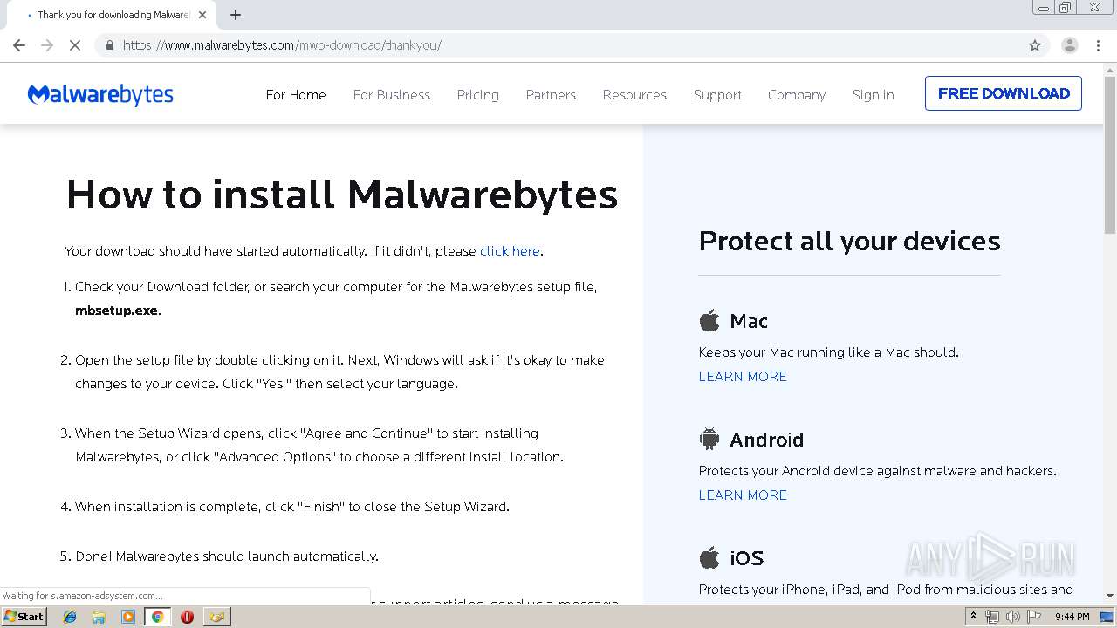The height and width of the screenshot is (628, 1117).
Task: Go to Pricing page
Action: (478, 95)
